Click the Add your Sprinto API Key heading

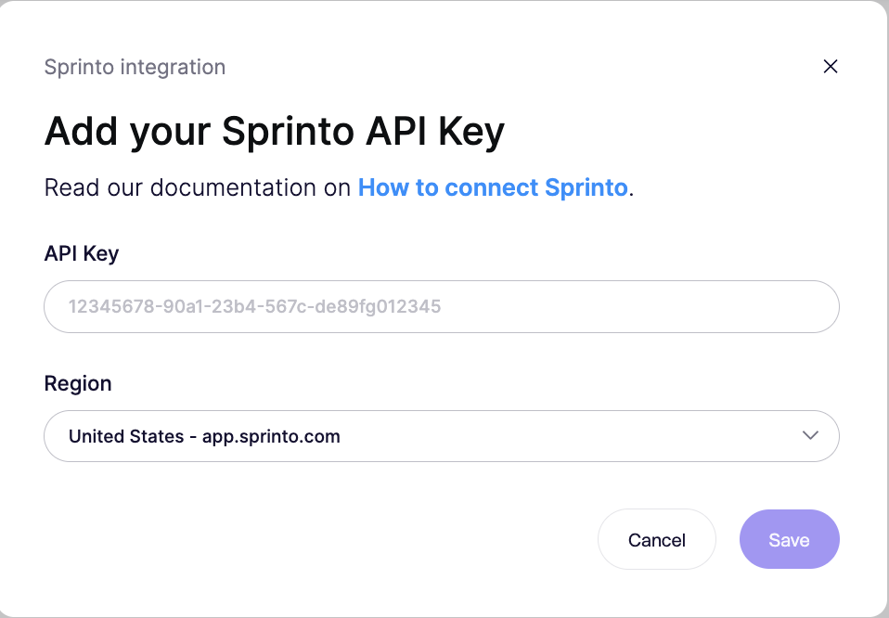click(275, 132)
